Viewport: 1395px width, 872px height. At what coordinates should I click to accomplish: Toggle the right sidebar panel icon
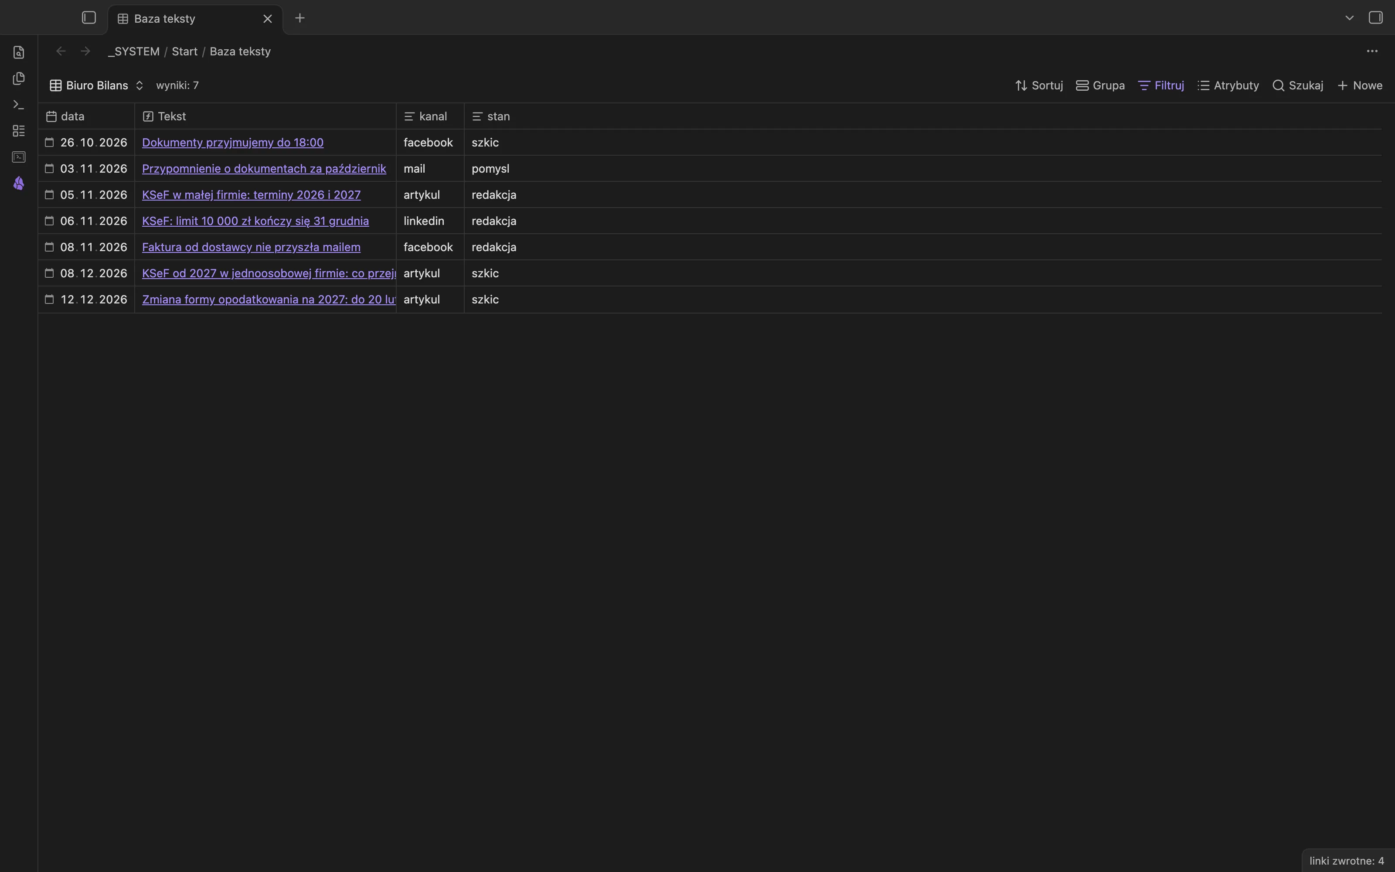(x=1375, y=18)
